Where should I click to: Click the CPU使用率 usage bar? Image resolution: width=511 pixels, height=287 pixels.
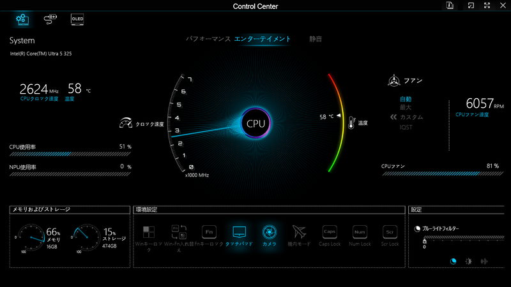pos(70,154)
